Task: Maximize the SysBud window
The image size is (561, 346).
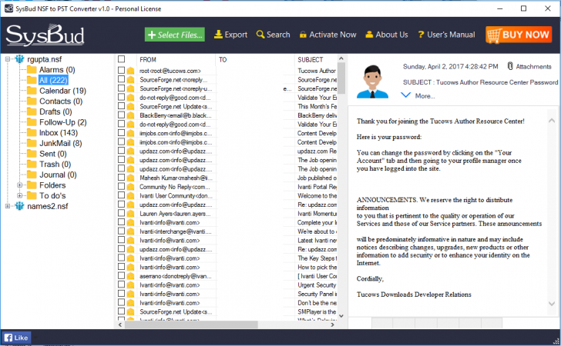Action: [523, 8]
